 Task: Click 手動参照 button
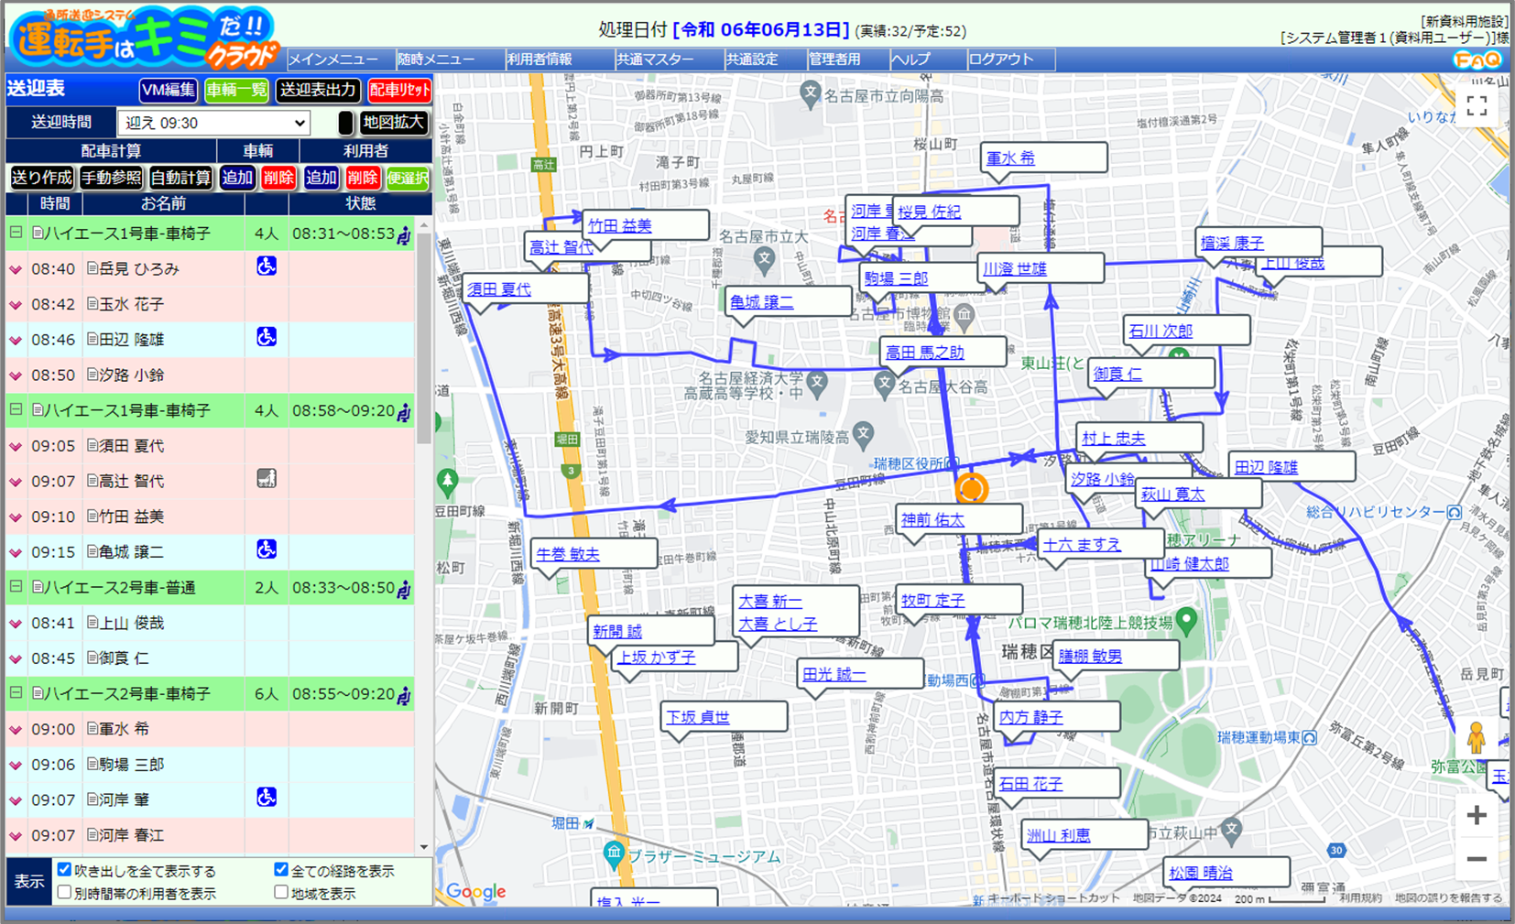tap(111, 178)
